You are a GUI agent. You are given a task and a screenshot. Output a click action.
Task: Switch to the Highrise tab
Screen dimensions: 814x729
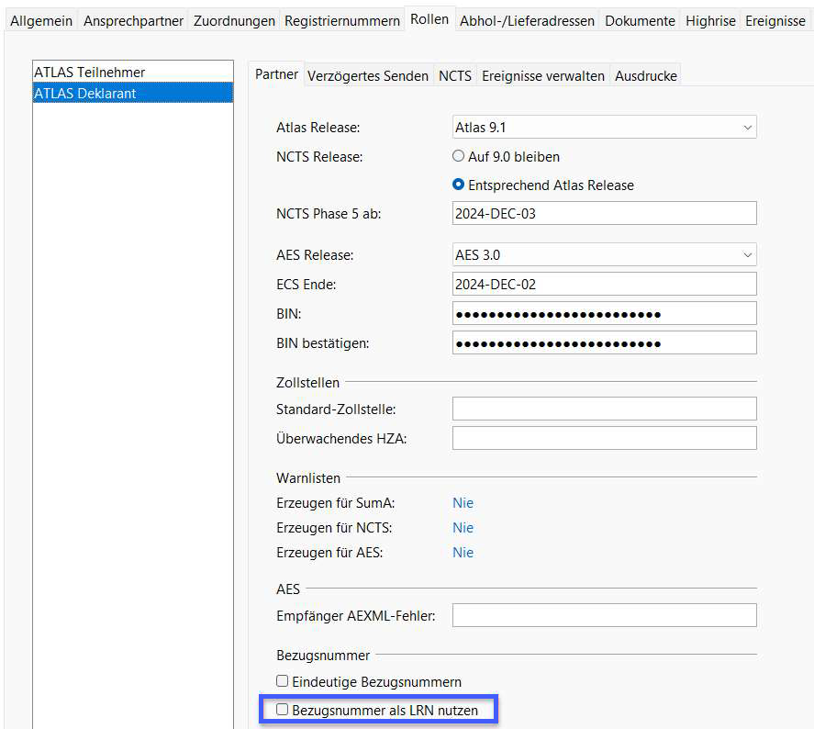(710, 20)
